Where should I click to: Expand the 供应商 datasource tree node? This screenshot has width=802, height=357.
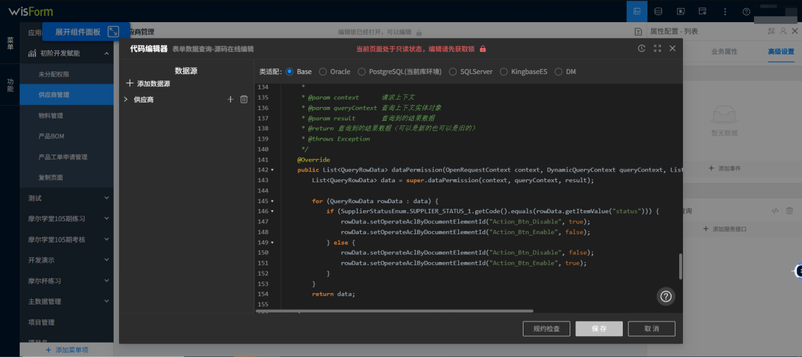coord(126,99)
